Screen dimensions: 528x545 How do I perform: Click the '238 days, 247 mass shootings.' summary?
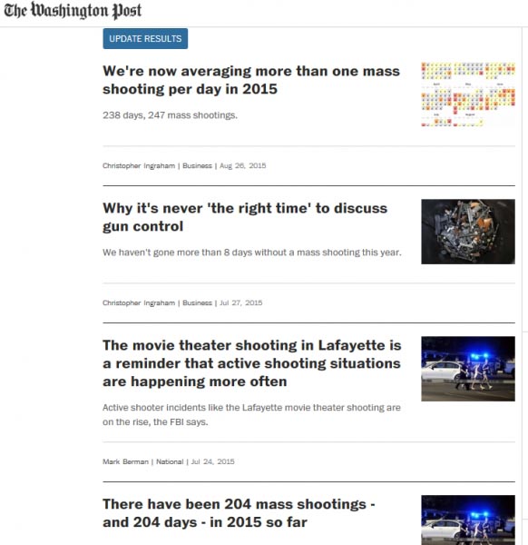coord(170,115)
